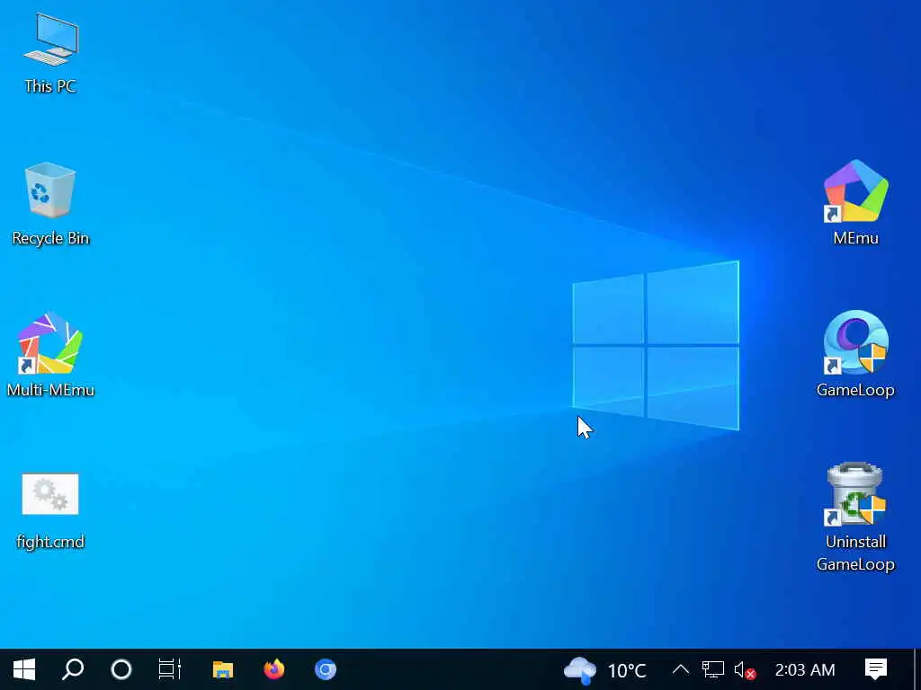This screenshot has height=690, width=921.
Task: Click the "GameLoop" label text
Action: 855,390
